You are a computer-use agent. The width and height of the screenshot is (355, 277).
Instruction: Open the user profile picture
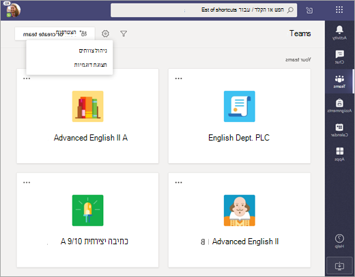pyautogui.click(x=13, y=10)
